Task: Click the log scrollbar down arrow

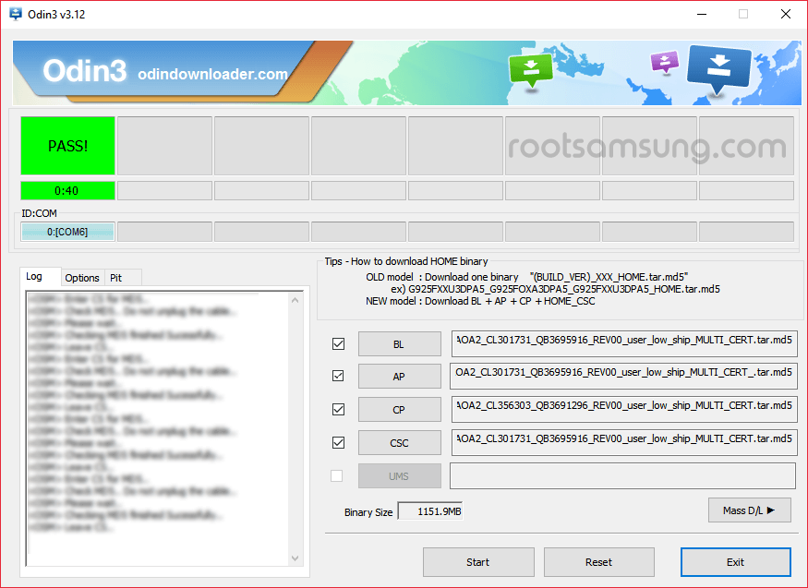Action: pos(295,558)
